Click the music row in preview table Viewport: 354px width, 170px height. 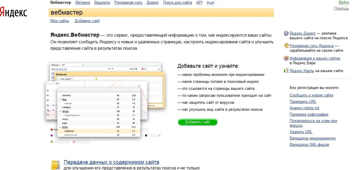click(x=99, y=119)
